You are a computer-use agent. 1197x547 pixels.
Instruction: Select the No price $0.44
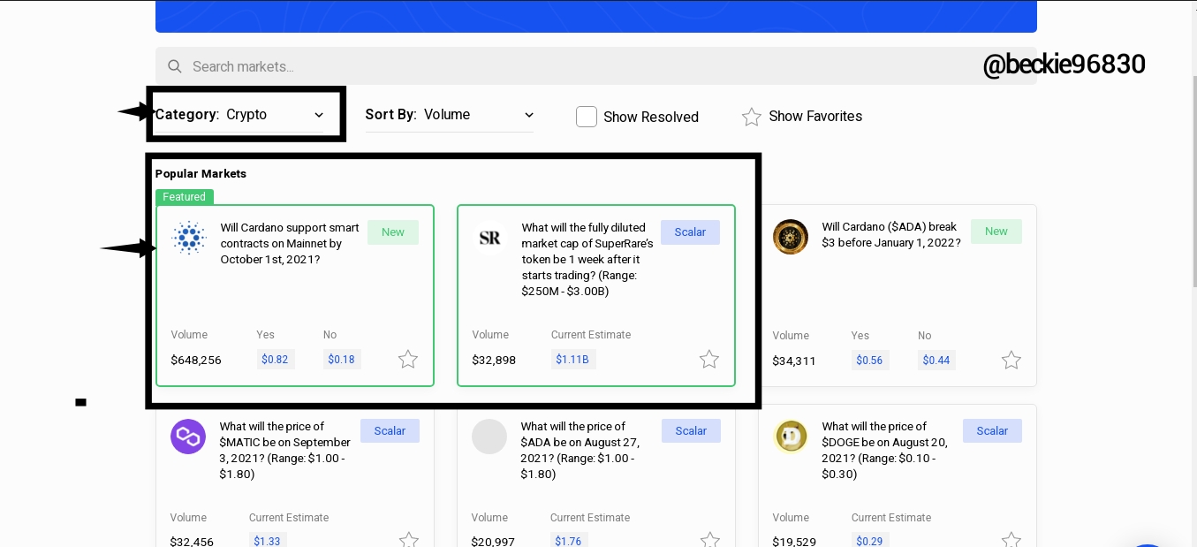tap(936, 361)
